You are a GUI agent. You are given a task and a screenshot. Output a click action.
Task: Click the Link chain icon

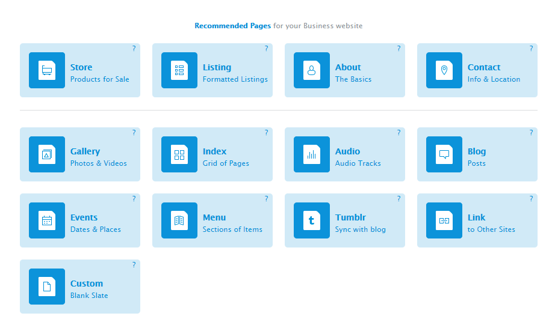[444, 220]
